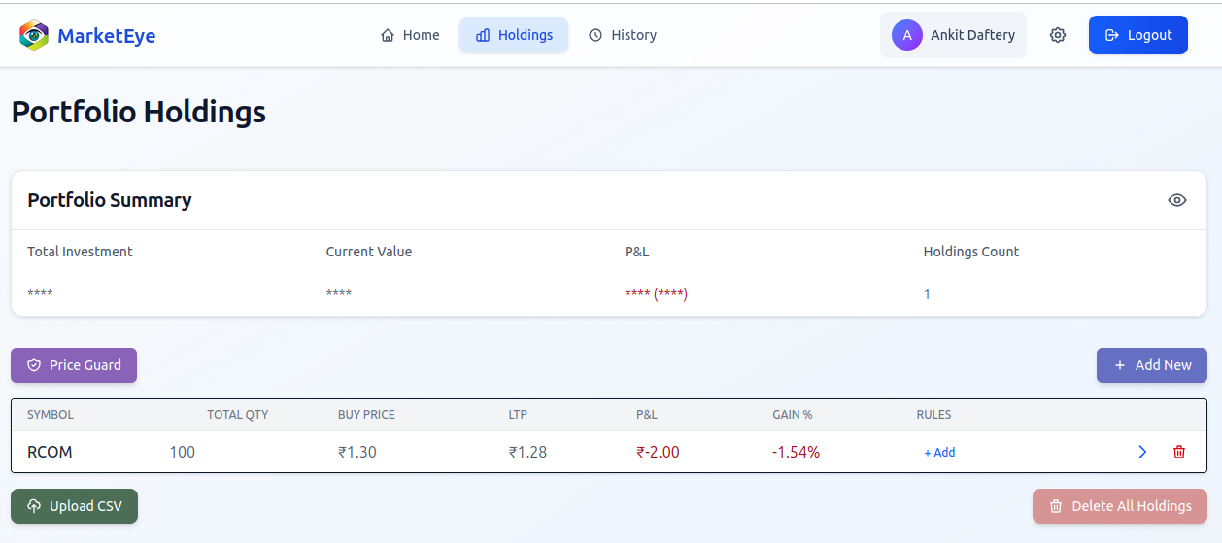Click the MarketEye logo icon
This screenshot has height=543, width=1222.
pos(34,36)
